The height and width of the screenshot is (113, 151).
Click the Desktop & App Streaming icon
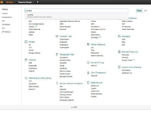(119, 67)
